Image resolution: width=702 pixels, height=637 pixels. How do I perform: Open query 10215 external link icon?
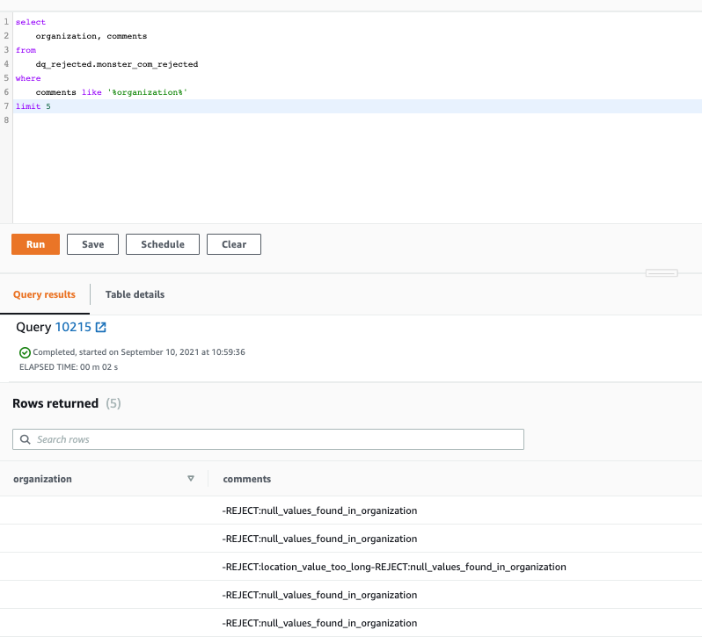coord(101,327)
